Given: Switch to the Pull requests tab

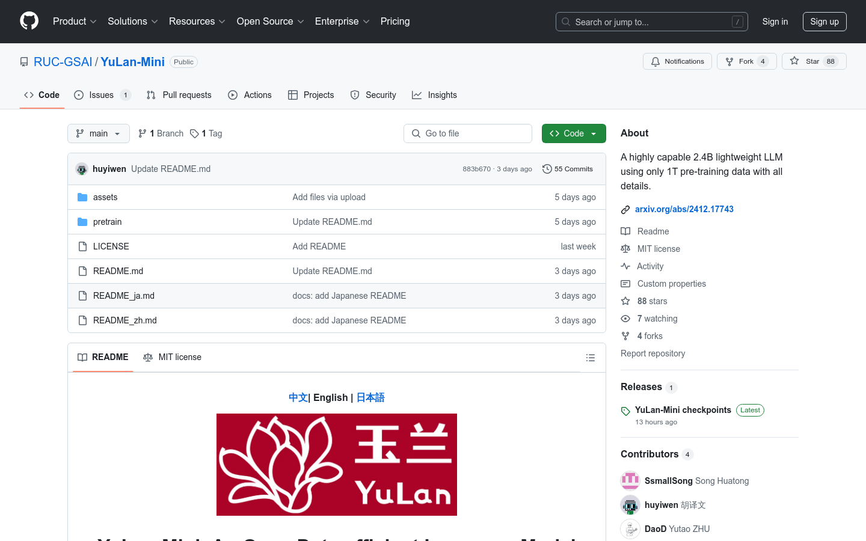Looking at the screenshot, I should (x=179, y=95).
